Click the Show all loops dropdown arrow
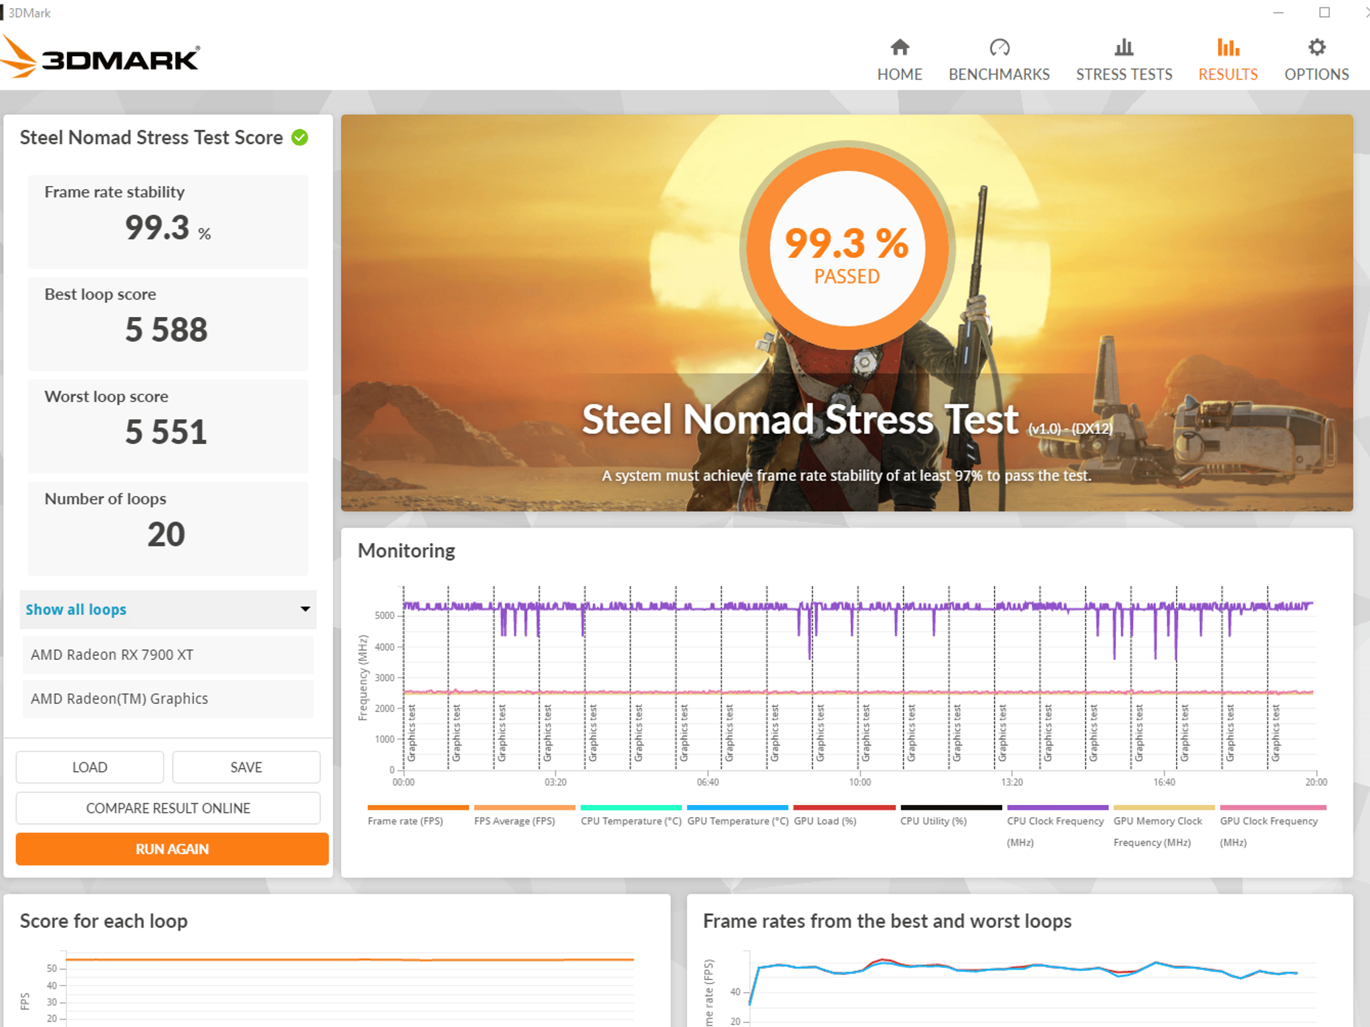 tap(305, 609)
